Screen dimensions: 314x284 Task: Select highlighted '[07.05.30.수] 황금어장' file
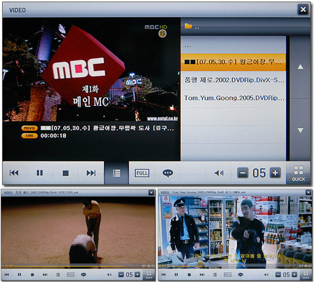[x=233, y=62]
